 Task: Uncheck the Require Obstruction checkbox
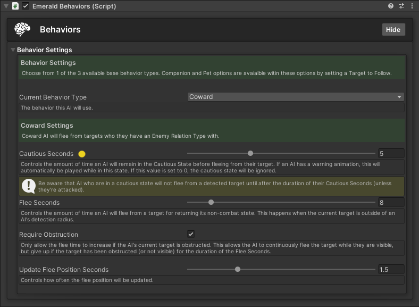(191, 234)
